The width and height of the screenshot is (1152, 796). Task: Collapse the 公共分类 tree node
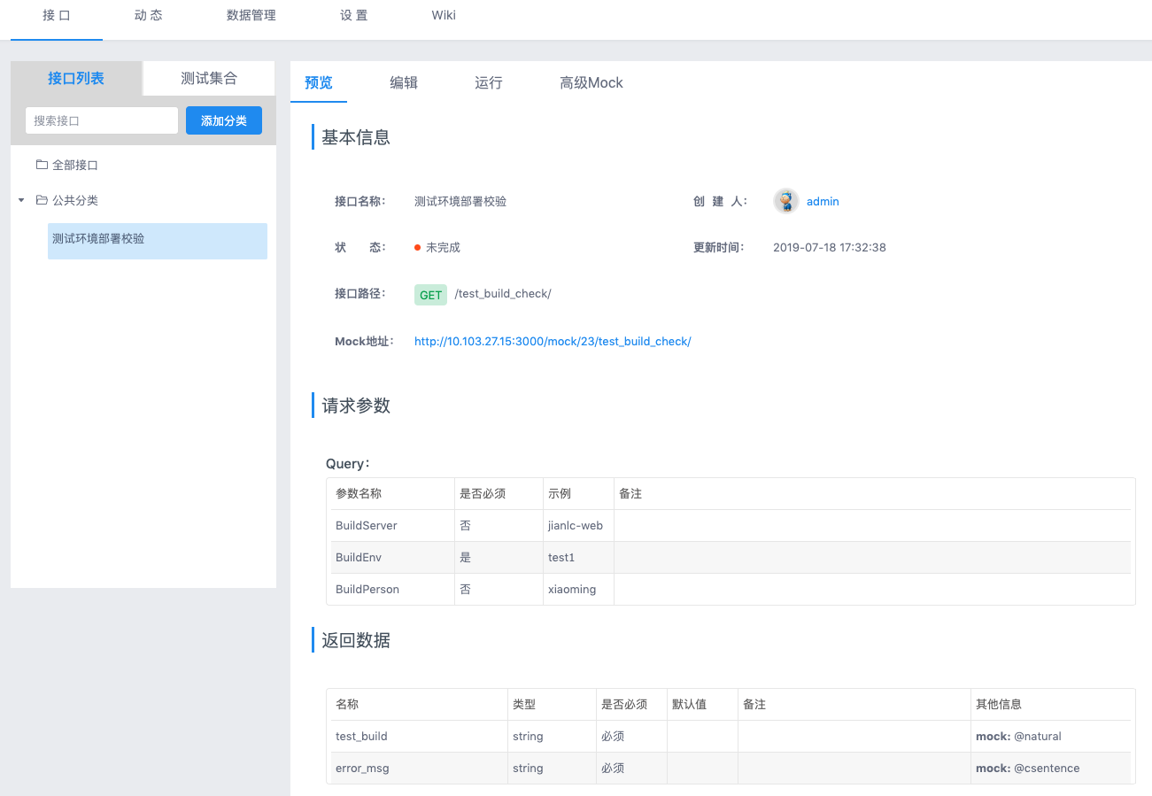pyautogui.click(x=21, y=200)
